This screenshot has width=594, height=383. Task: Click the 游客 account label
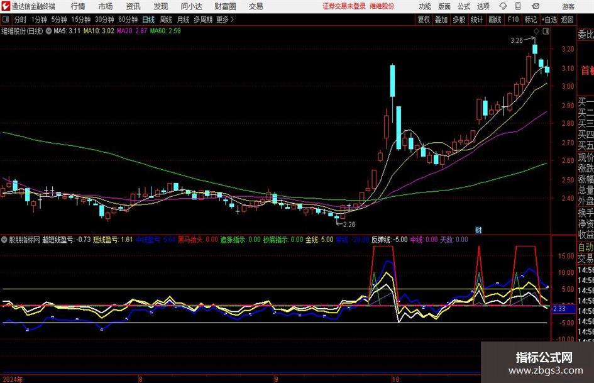(568, 6)
